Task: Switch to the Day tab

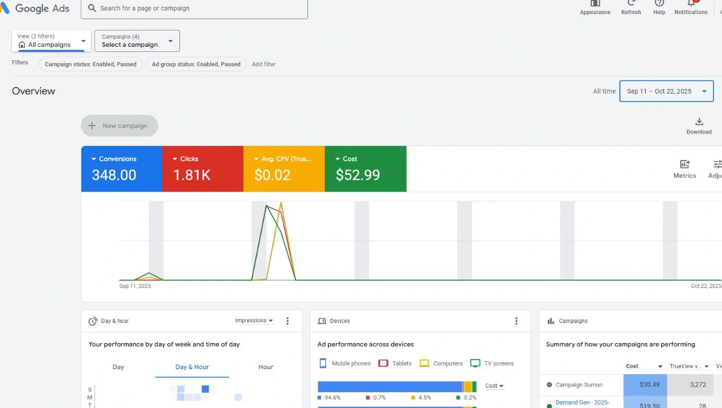Action: [118, 367]
